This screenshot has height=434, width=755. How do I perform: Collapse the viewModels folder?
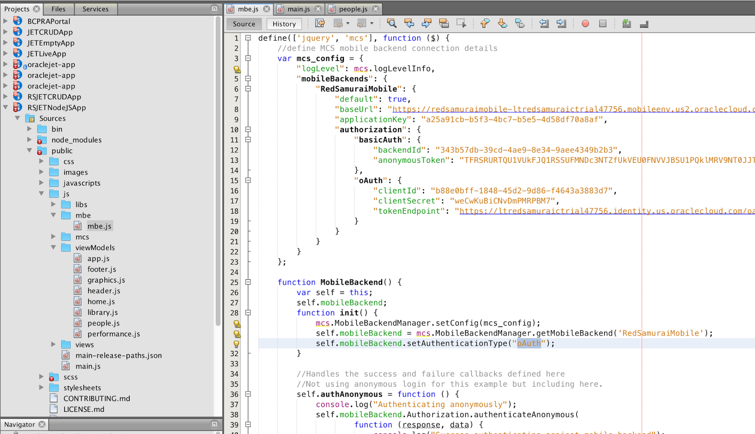tap(53, 247)
